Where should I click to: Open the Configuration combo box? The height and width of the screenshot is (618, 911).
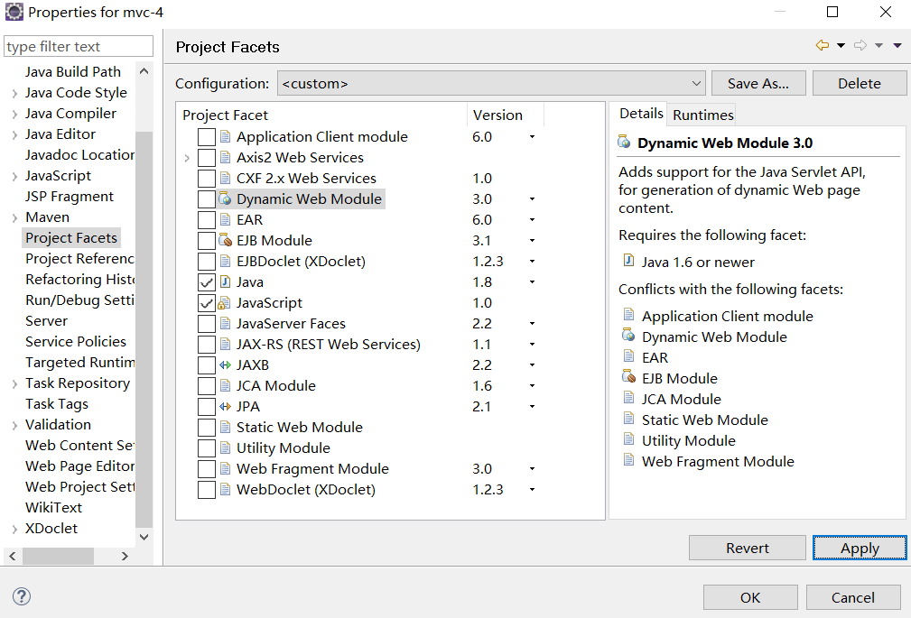(491, 84)
